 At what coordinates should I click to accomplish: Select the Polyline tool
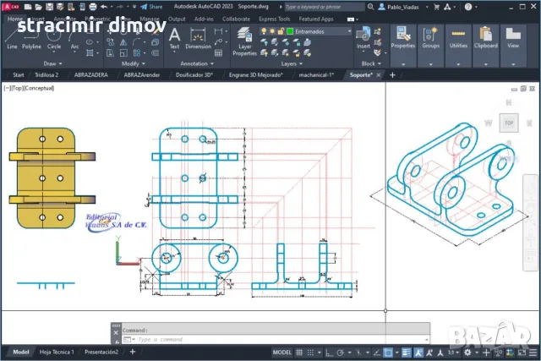(x=31, y=39)
